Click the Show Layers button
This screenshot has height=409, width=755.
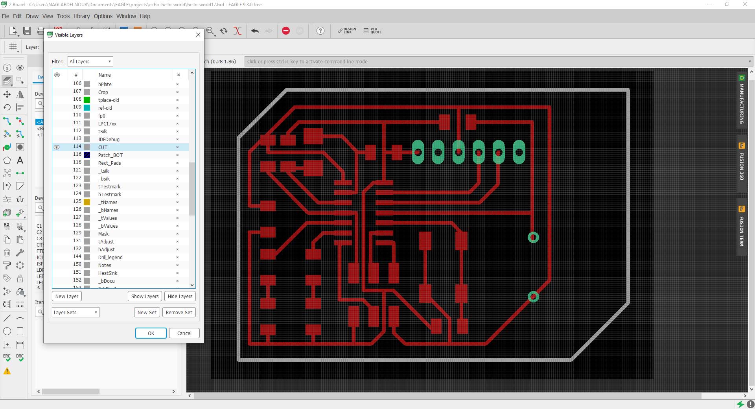pos(145,296)
